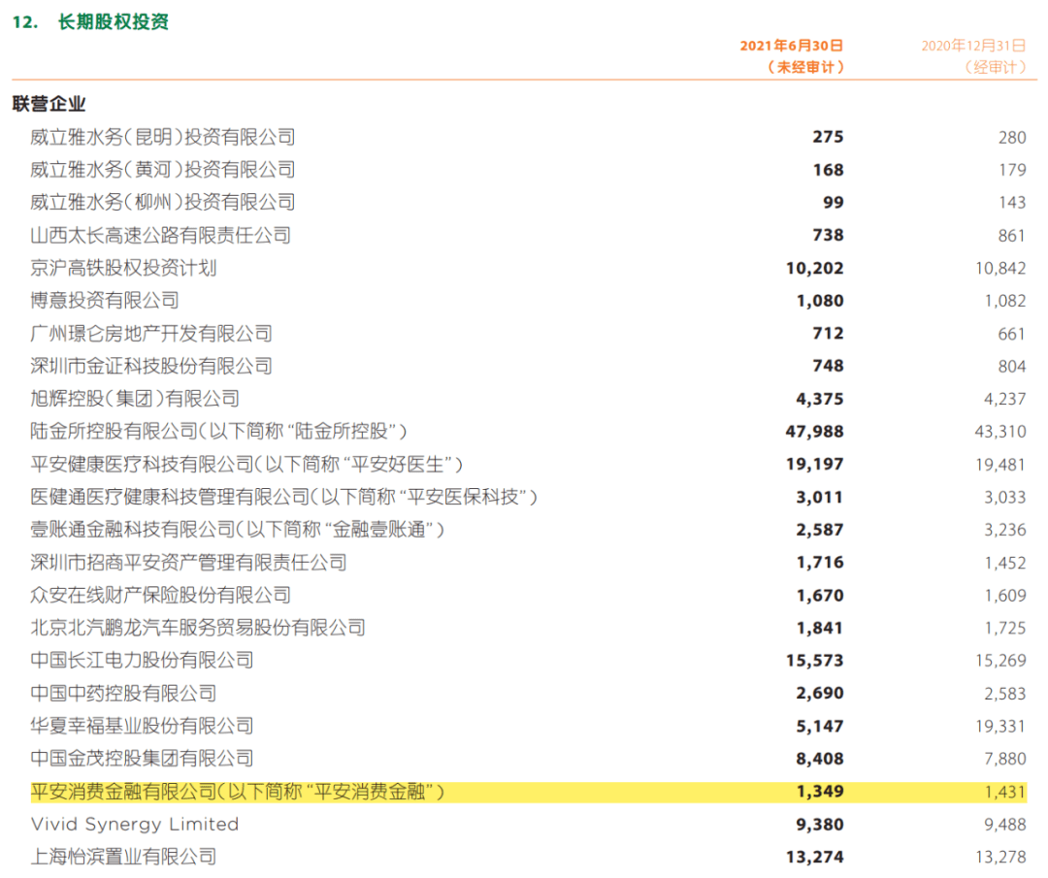The image size is (1048, 878).
Task: Click the 联营企业 subheading
Action: coord(49,104)
